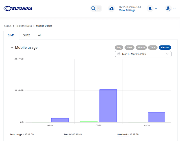180x141 pixels.
Task: Expand the user profile dropdown chevron
Action: (x=175, y=8)
